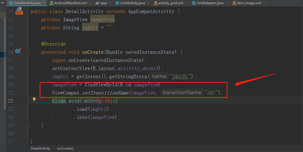Click AppCompatActivity in the class declaration
Screen dimensions: 303x152
pyautogui.click(x=151, y=11)
